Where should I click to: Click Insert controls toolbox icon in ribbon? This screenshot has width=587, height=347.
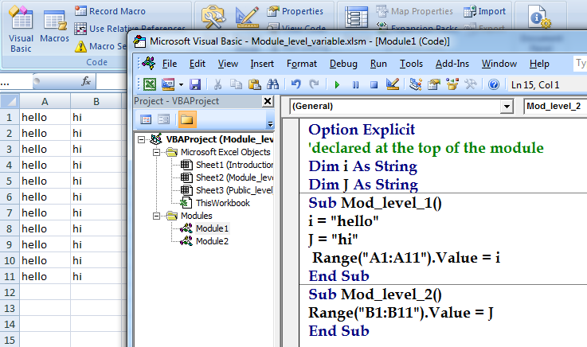tap(213, 18)
